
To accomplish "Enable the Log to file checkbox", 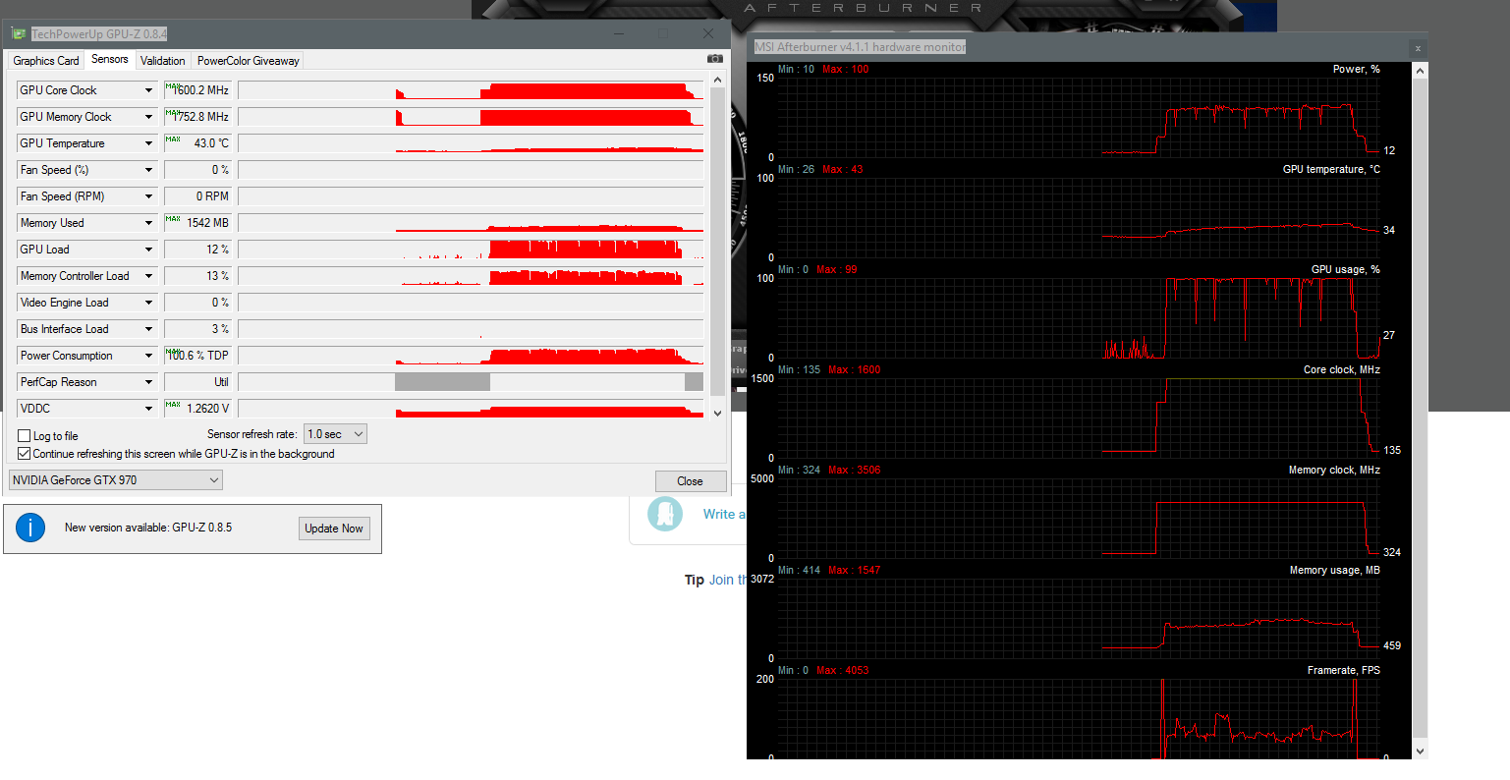I will [x=25, y=436].
